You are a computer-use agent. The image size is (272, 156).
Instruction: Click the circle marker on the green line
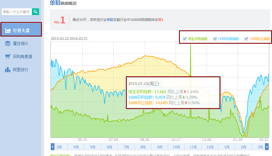[120, 120]
